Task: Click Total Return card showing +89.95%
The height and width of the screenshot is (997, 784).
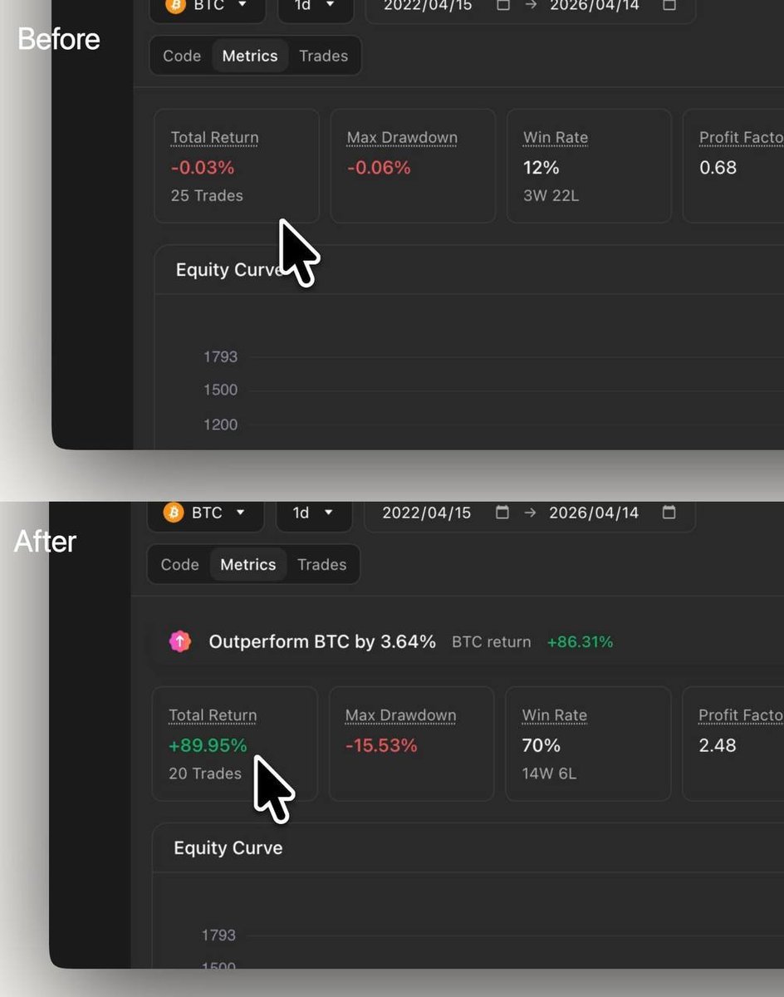Action: coord(234,744)
